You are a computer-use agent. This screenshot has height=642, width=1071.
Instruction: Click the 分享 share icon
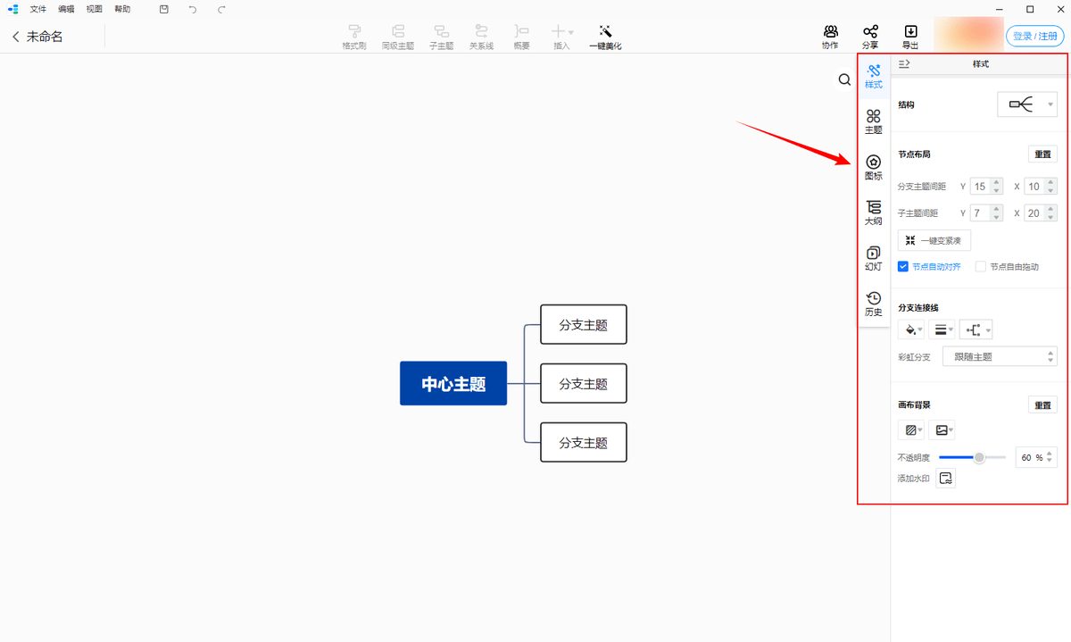870,37
